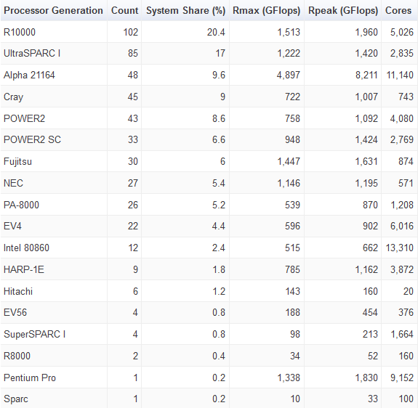Click the cores value 1,664

click(x=402, y=334)
